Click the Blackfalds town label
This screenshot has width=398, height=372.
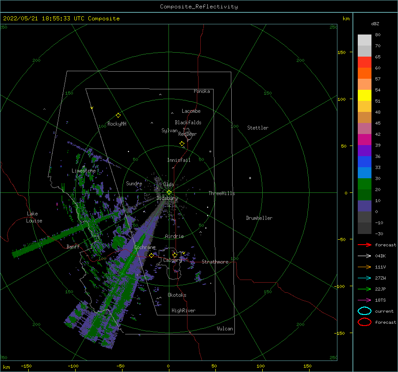[x=188, y=123]
